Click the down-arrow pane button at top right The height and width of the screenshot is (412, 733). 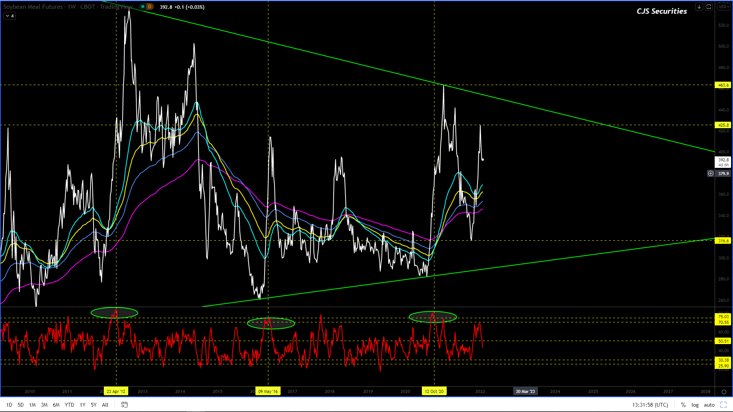click(699, 6)
